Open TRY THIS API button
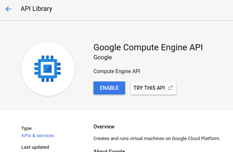233x152 pixels. 153,88
